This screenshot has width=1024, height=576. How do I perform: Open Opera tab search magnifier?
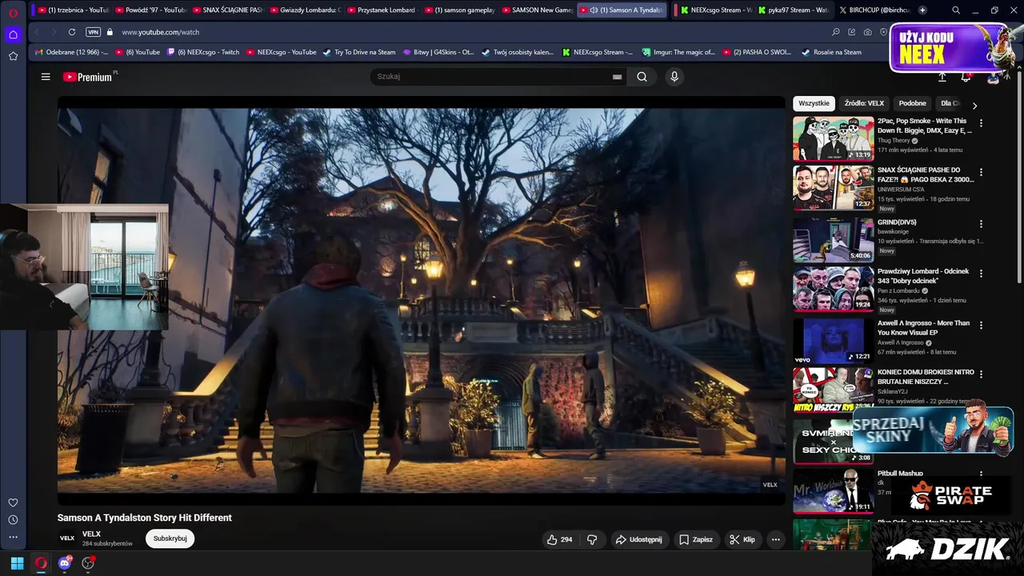point(956,10)
